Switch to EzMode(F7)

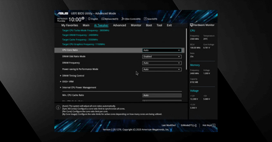coord(189,125)
